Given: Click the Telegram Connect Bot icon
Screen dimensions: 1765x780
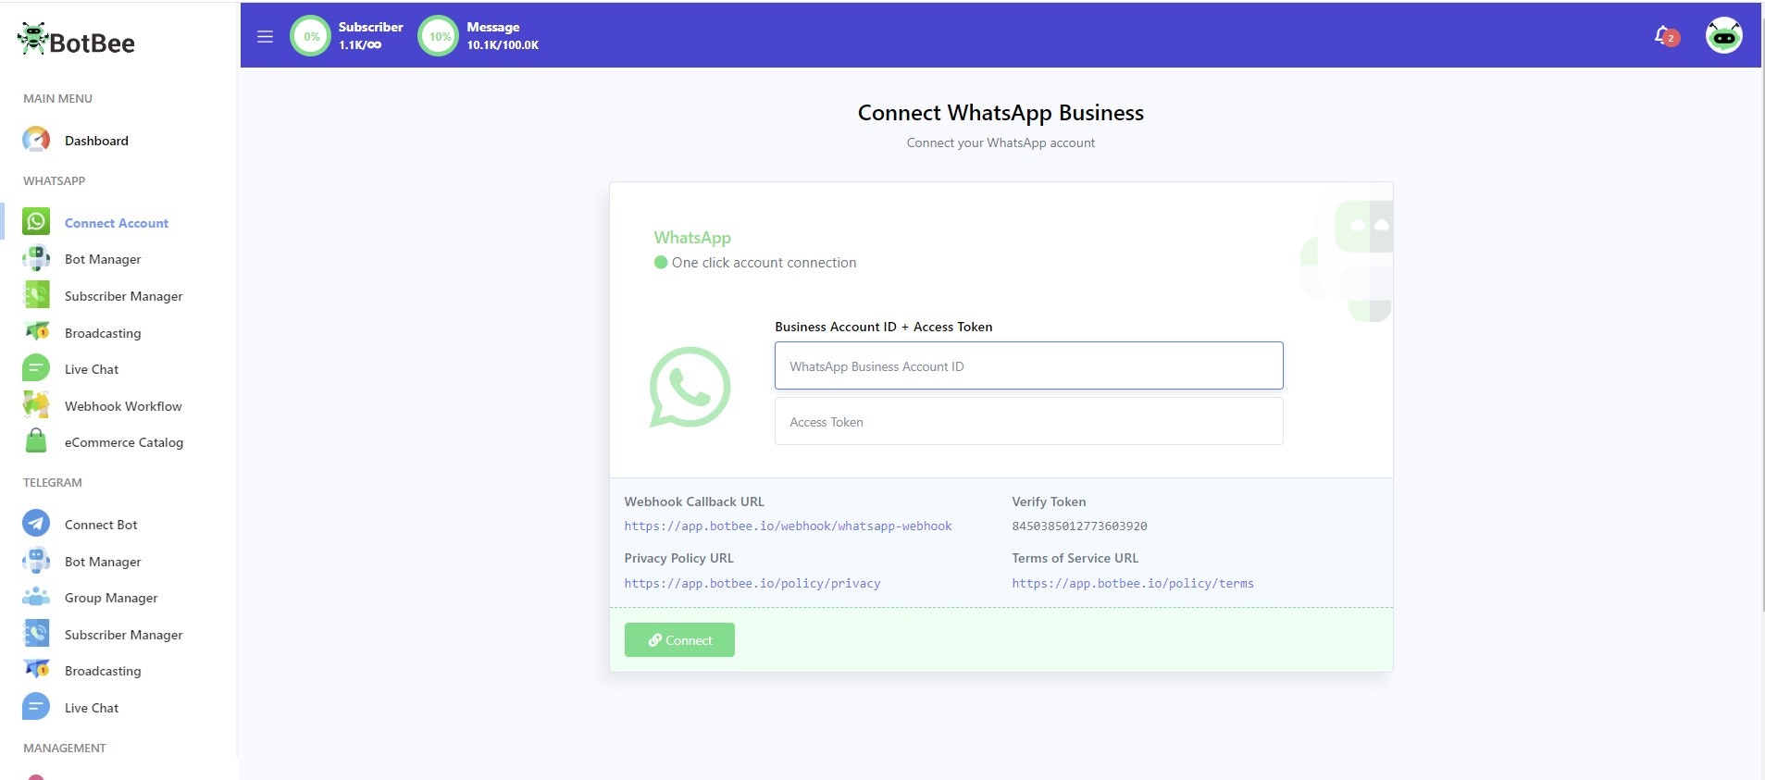Looking at the screenshot, I should (x=36, y=524).
